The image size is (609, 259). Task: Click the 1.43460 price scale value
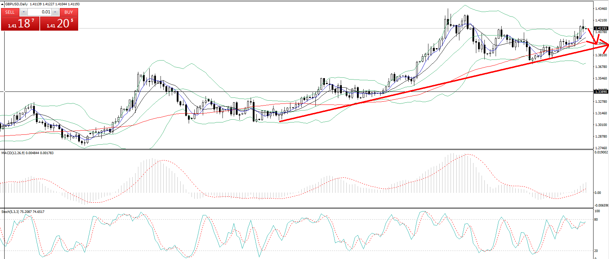coord(601,9)
